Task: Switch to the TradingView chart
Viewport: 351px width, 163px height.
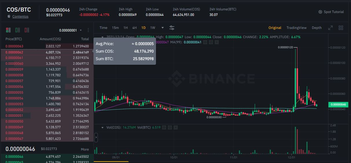Action: (x=296, y=28)
